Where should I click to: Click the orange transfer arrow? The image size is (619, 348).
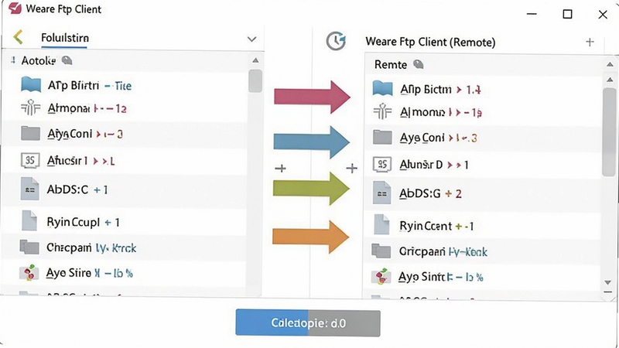(x=311, y=237)
